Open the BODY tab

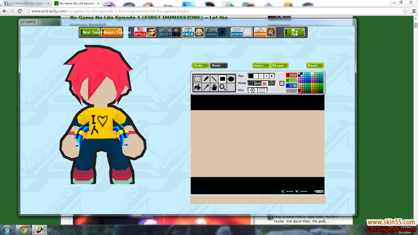(x=165, y=32)
